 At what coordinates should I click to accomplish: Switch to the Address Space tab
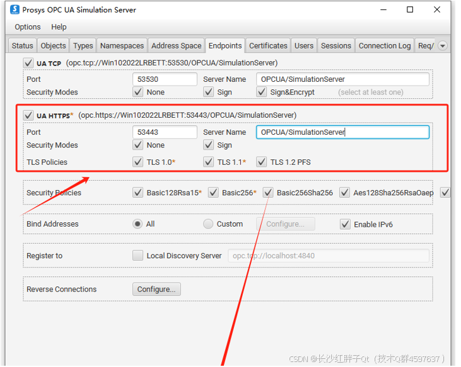[176, 46]
